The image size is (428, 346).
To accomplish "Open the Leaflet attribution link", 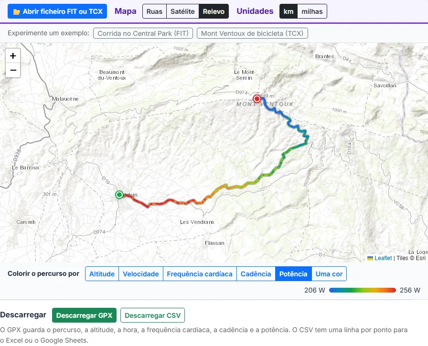I will [x=383, y=258].
